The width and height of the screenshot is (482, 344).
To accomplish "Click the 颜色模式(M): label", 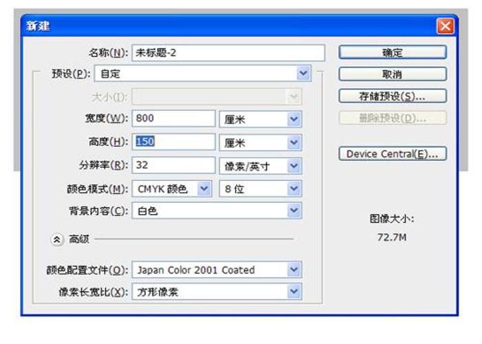I will 98,189.
